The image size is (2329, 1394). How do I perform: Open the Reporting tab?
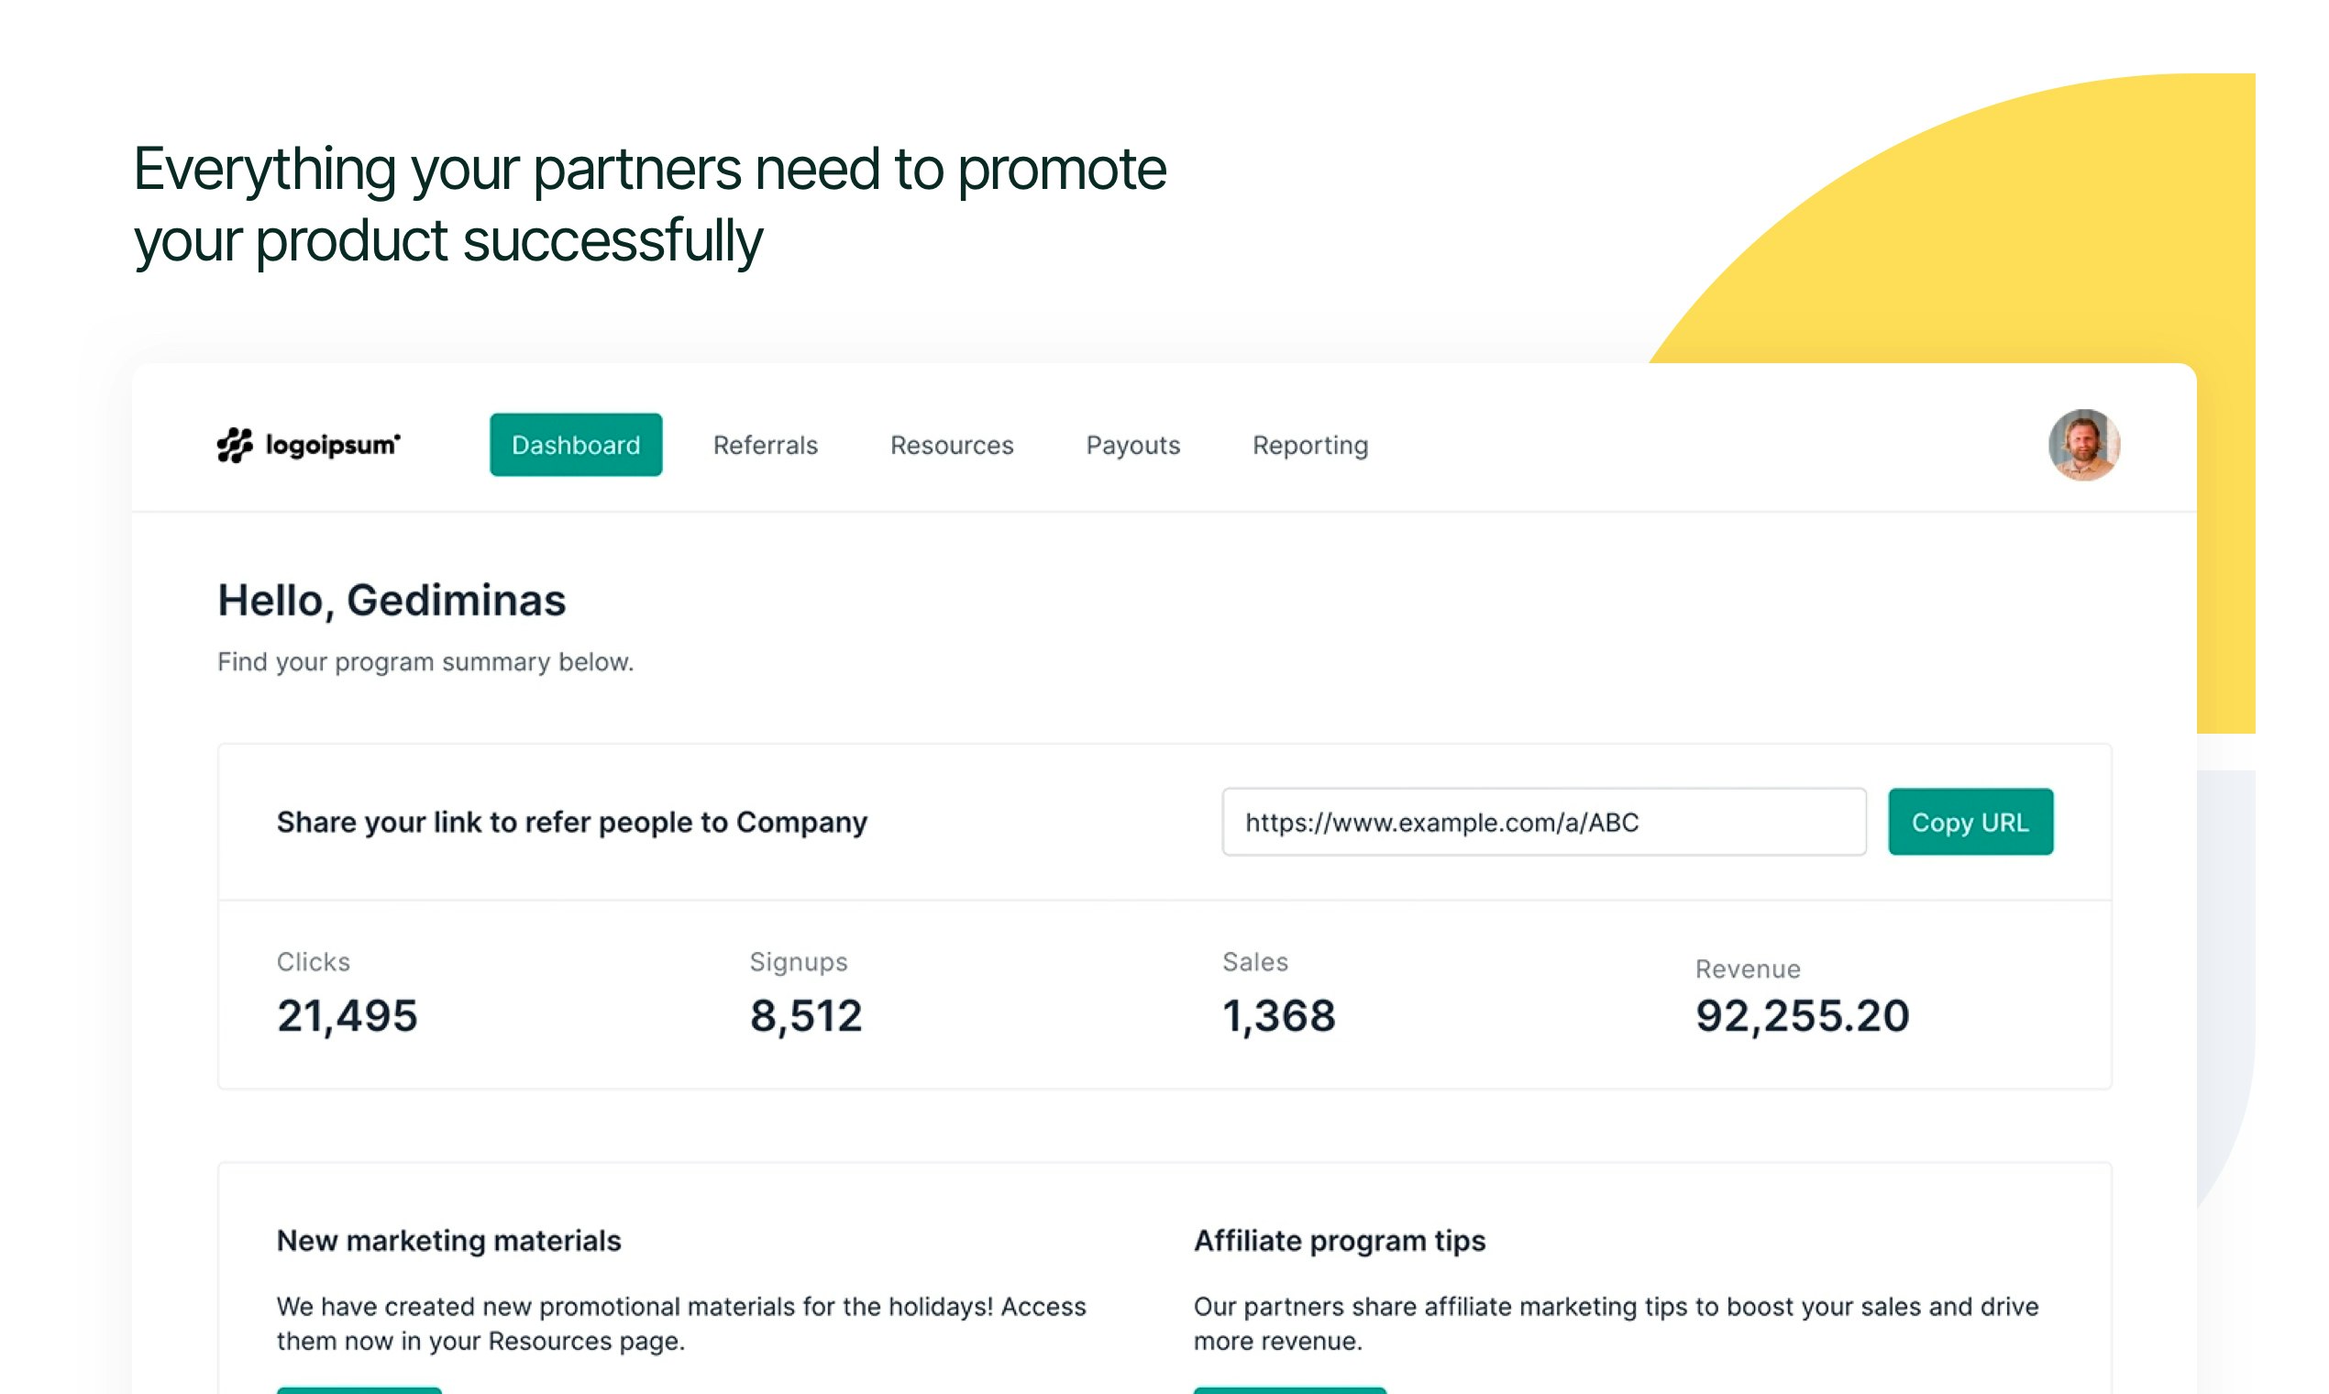click(x=1310, y=447)
